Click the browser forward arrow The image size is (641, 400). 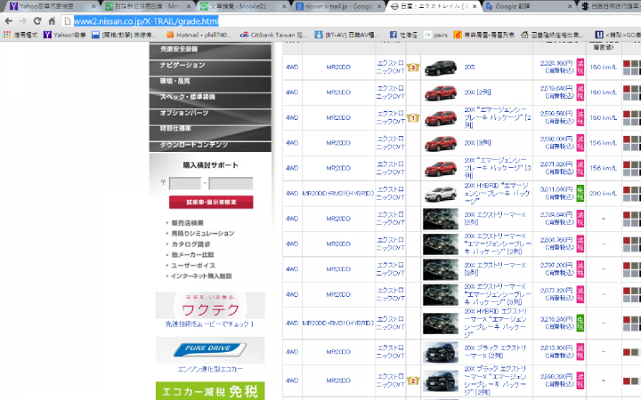coord(23,20)
